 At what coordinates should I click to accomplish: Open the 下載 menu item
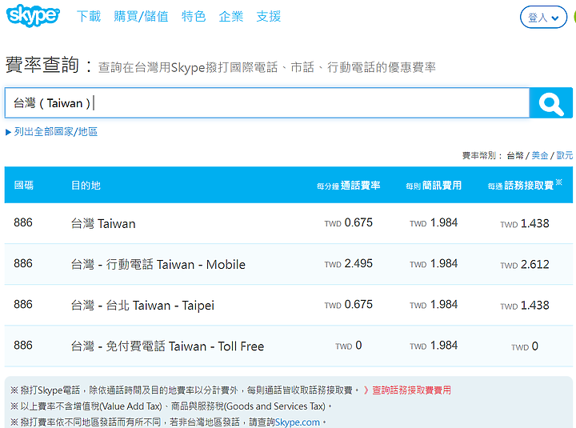(x=89, y=17)
